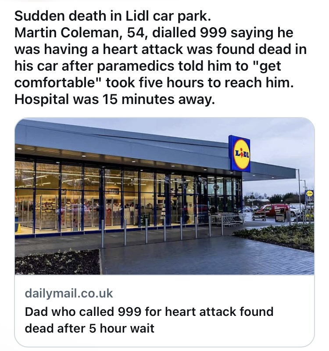The width and height of the screenshot is (329, 351).
Task: Open the dailymail.co.uk link card image
Action: click(164, 196)
